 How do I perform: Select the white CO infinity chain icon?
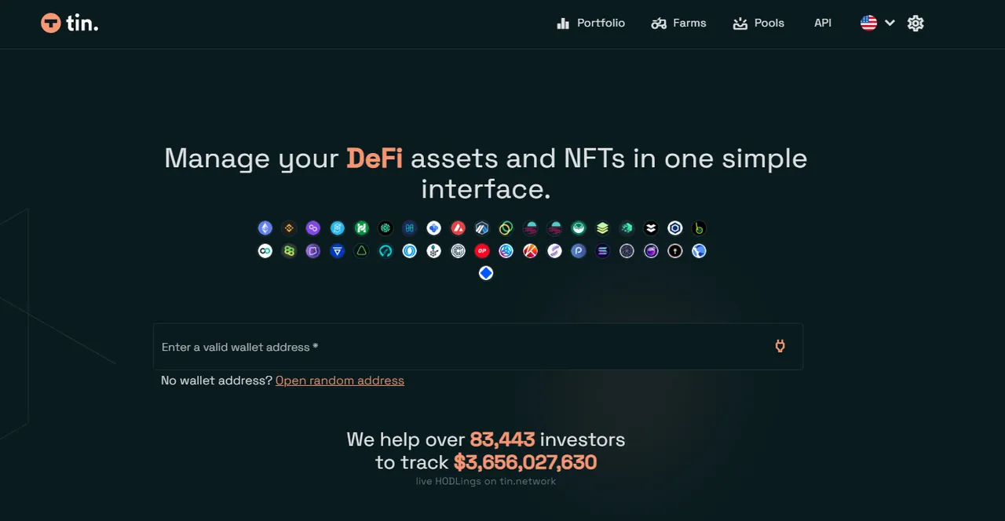click(265, 251)
